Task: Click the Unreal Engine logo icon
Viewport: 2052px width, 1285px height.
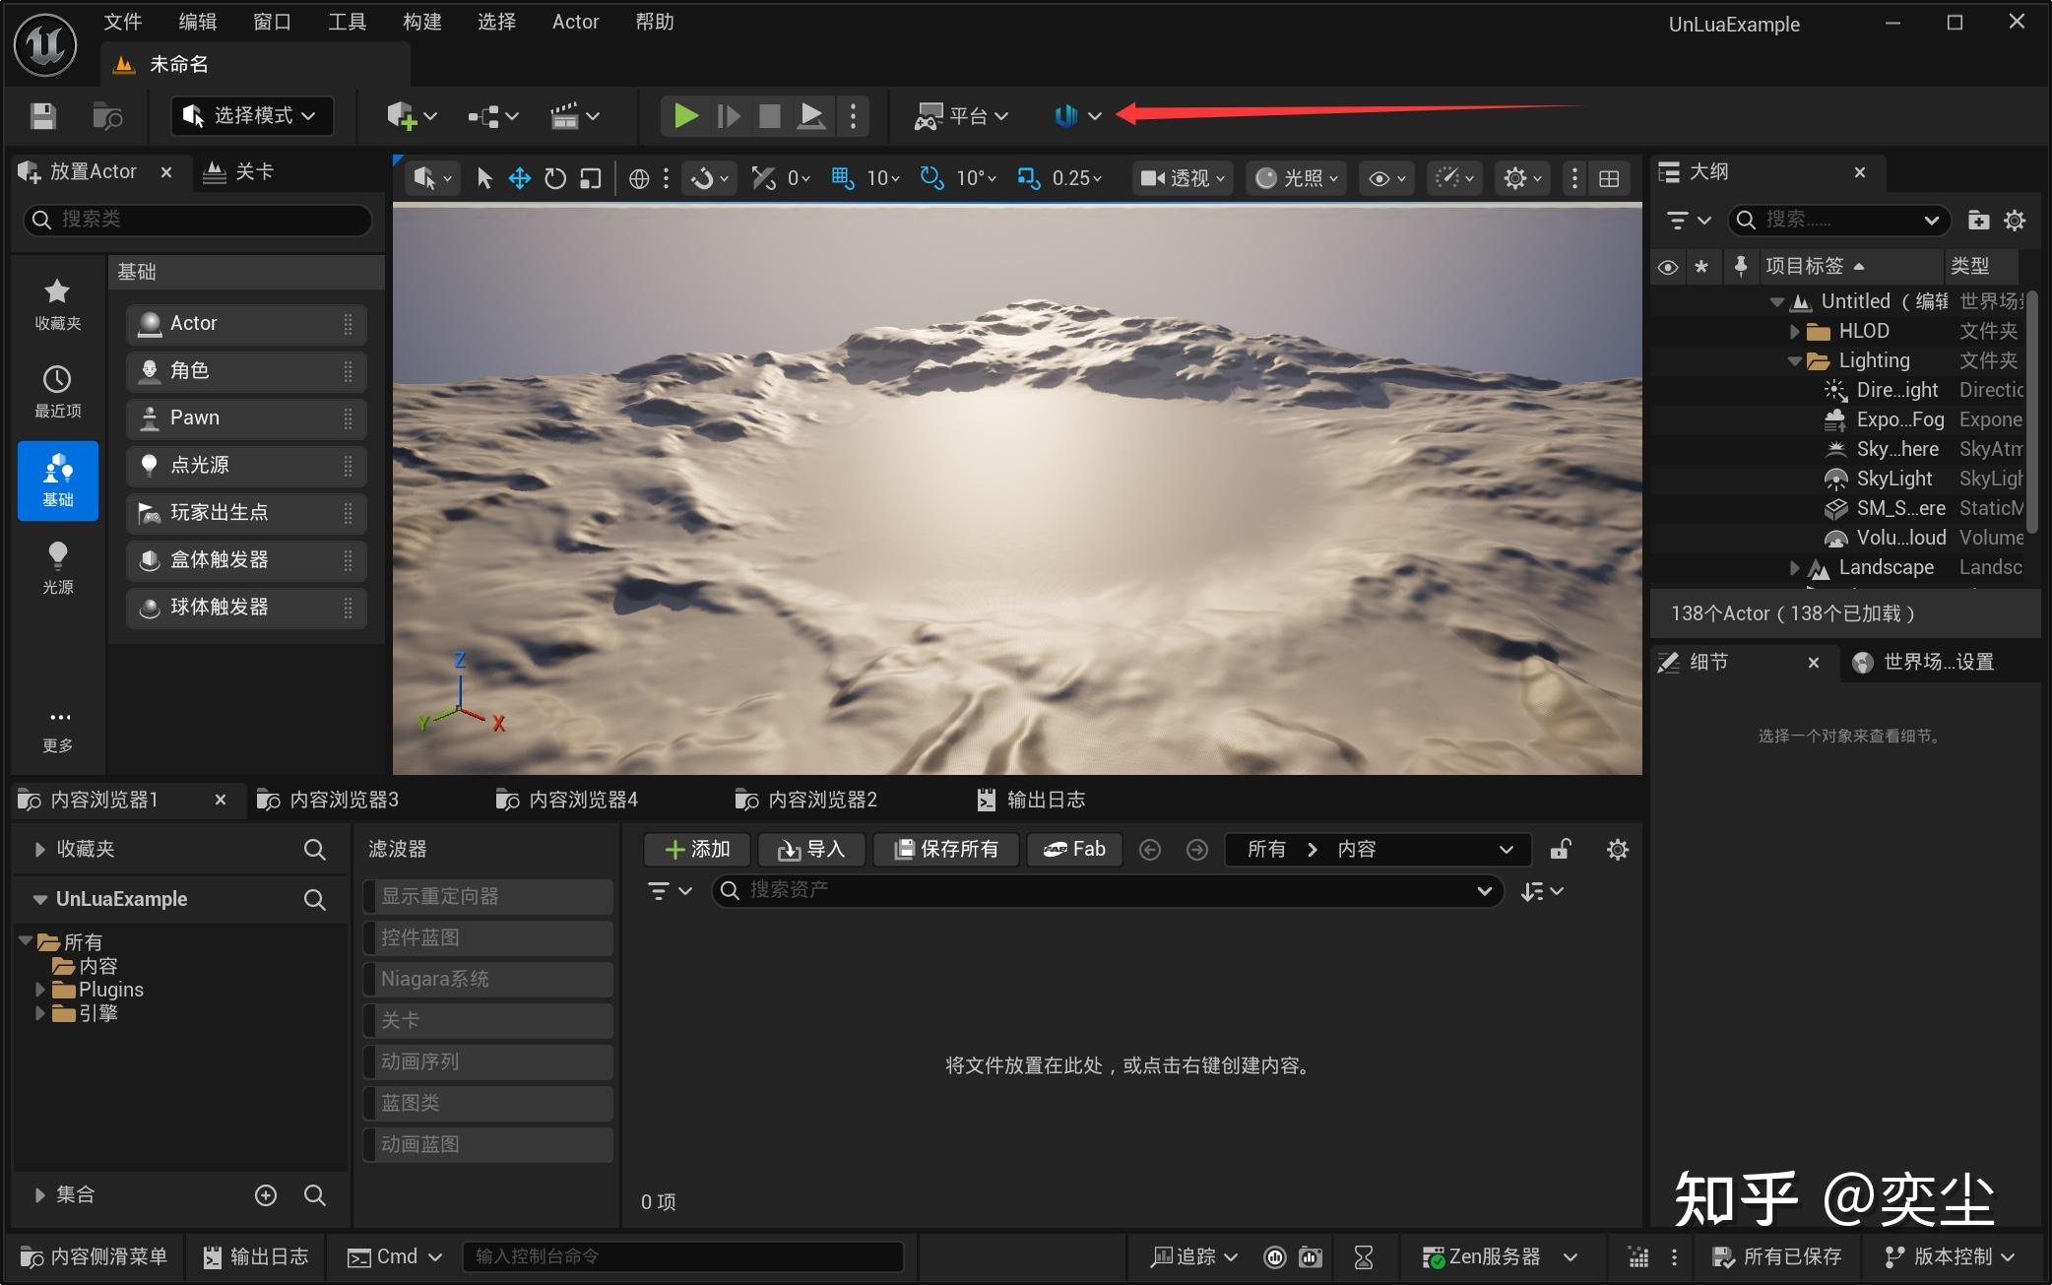Action: click(x=45, y=44)
